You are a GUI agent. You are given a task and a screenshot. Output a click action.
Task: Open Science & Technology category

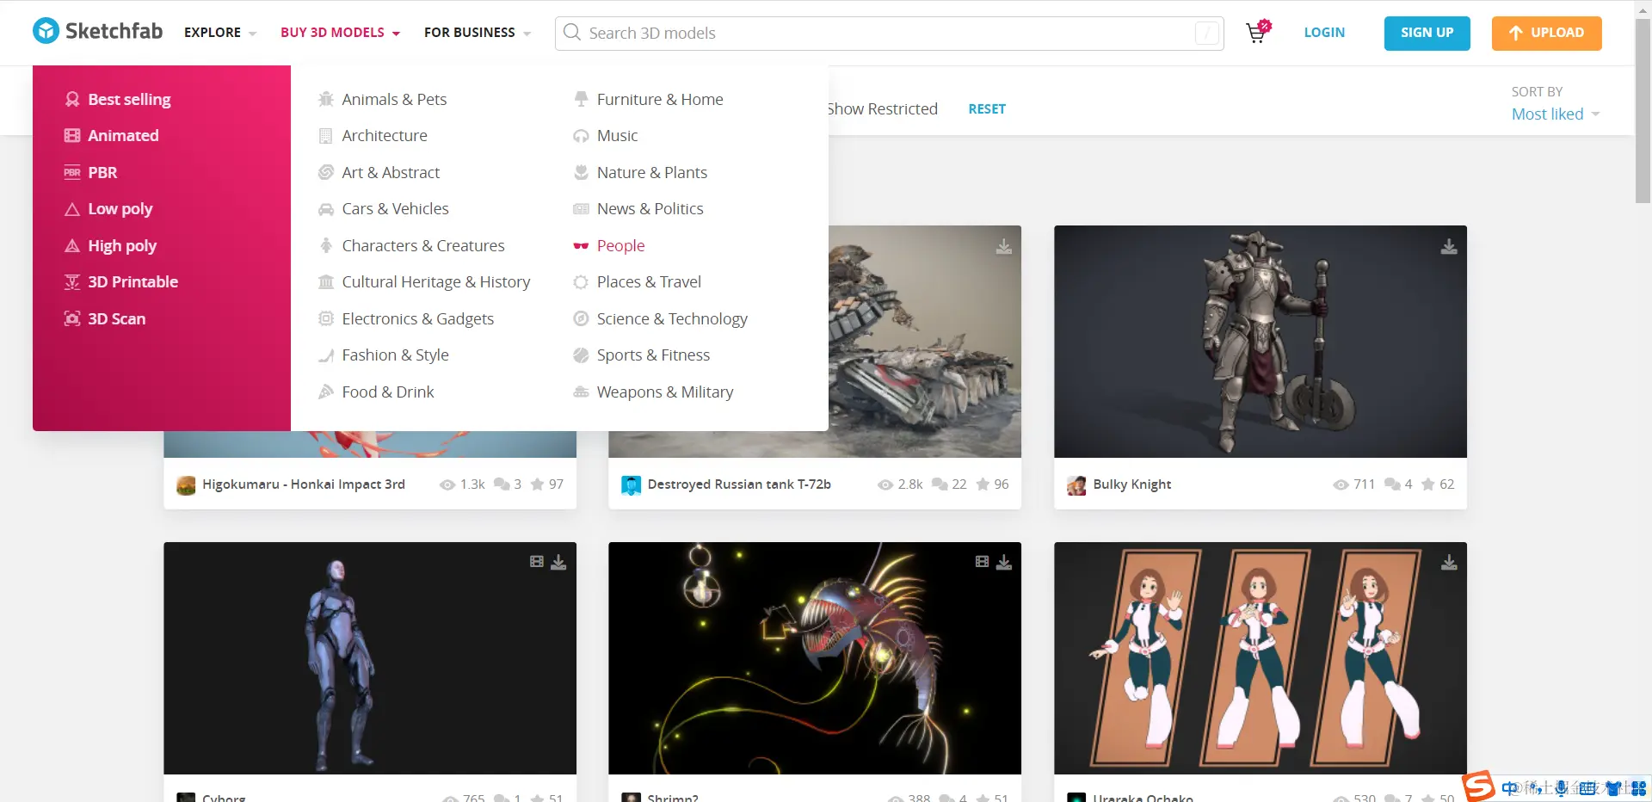(x=672, y=318)
